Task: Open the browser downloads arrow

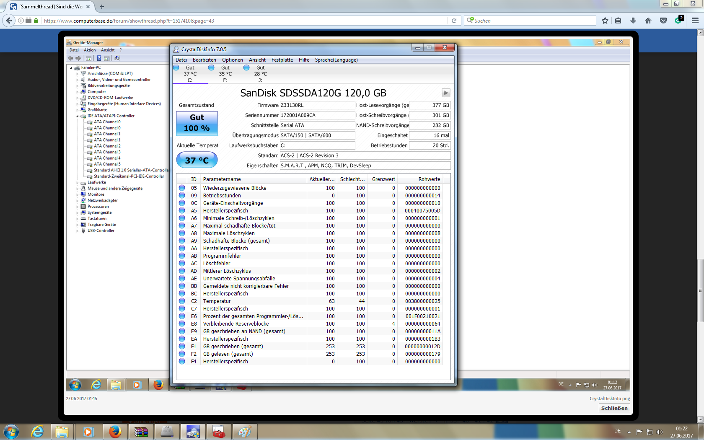Action: (633, 21)
